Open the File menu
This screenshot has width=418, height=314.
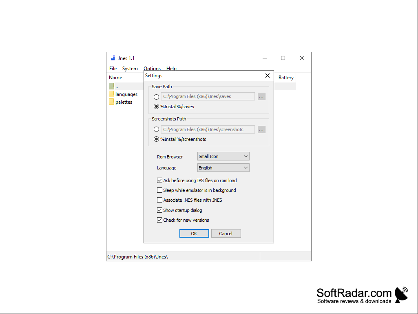pos(113,68)
